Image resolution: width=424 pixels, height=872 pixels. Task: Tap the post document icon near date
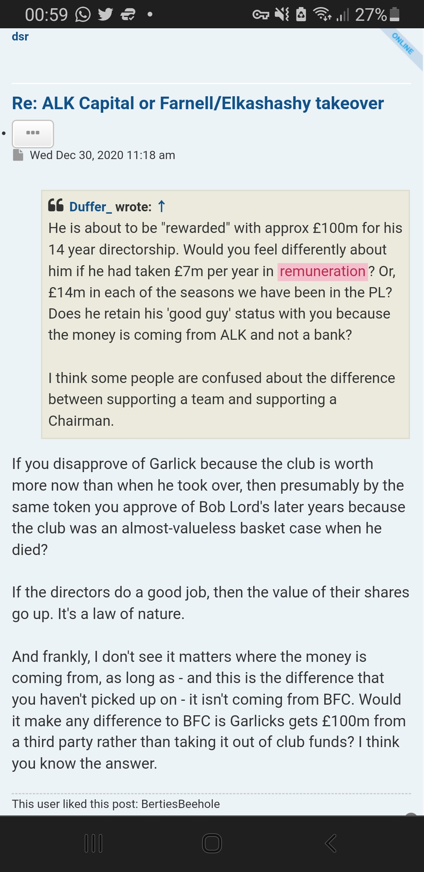tap(18, 155)
